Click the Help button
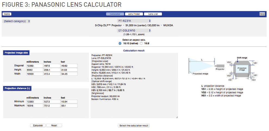Screen dimensions: 269x131 (262, 14)
